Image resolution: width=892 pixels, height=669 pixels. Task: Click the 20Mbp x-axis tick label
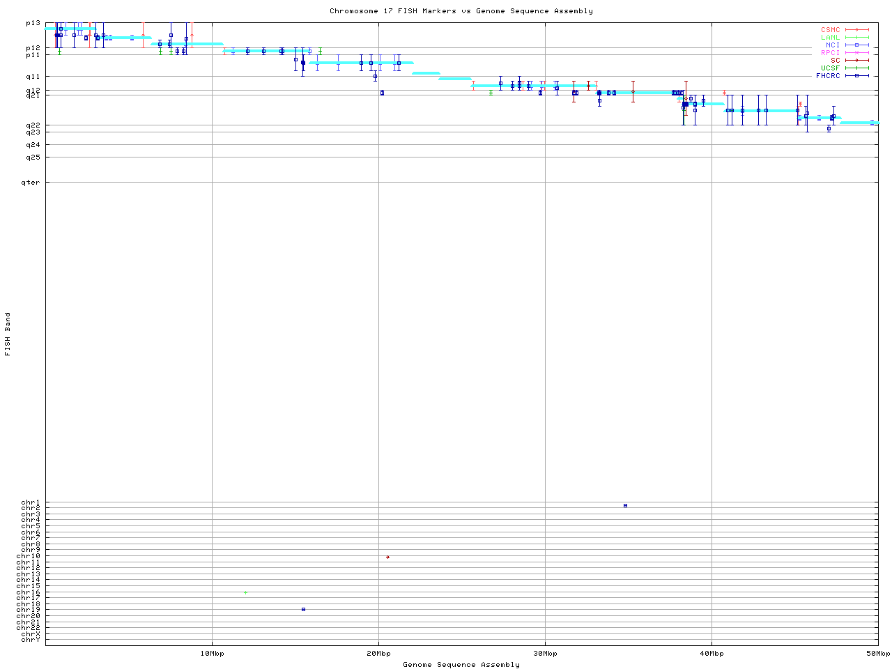pos(378,654)
